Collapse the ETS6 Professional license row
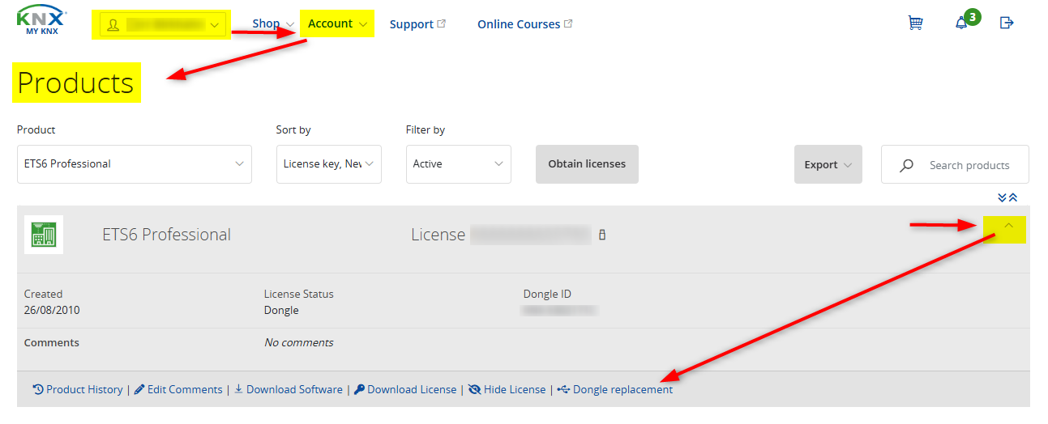 [x=1007, y=226]
